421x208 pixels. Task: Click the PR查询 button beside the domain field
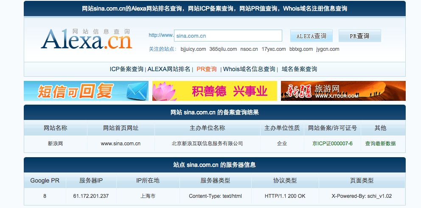point(359,36)
